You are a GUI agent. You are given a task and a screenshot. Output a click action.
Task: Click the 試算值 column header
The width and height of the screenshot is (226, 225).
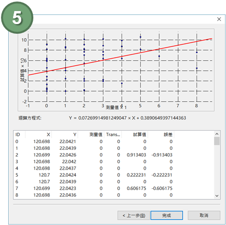coord(135,134)
